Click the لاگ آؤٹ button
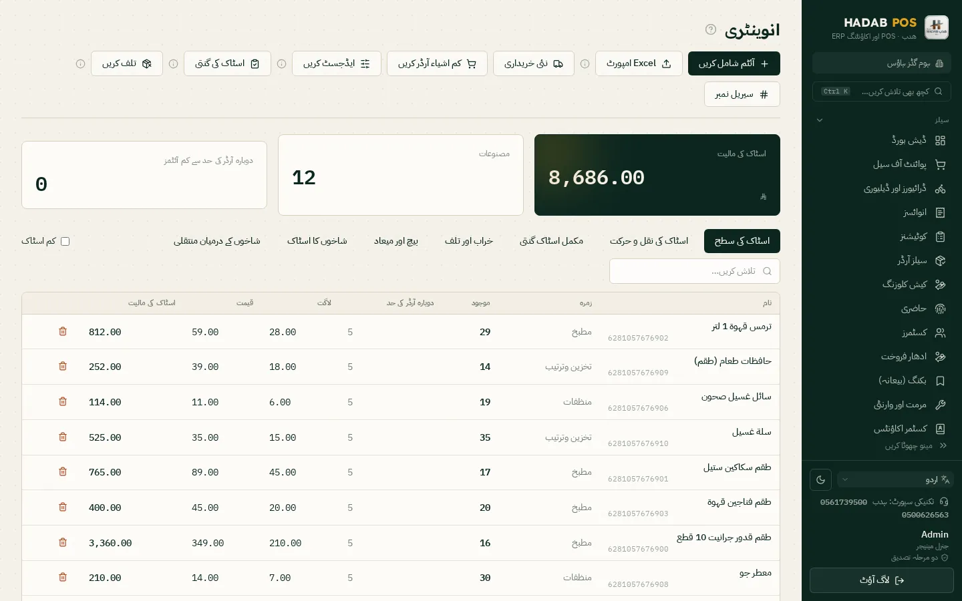This screenshot has height=601, width=962. coord(882,580)
